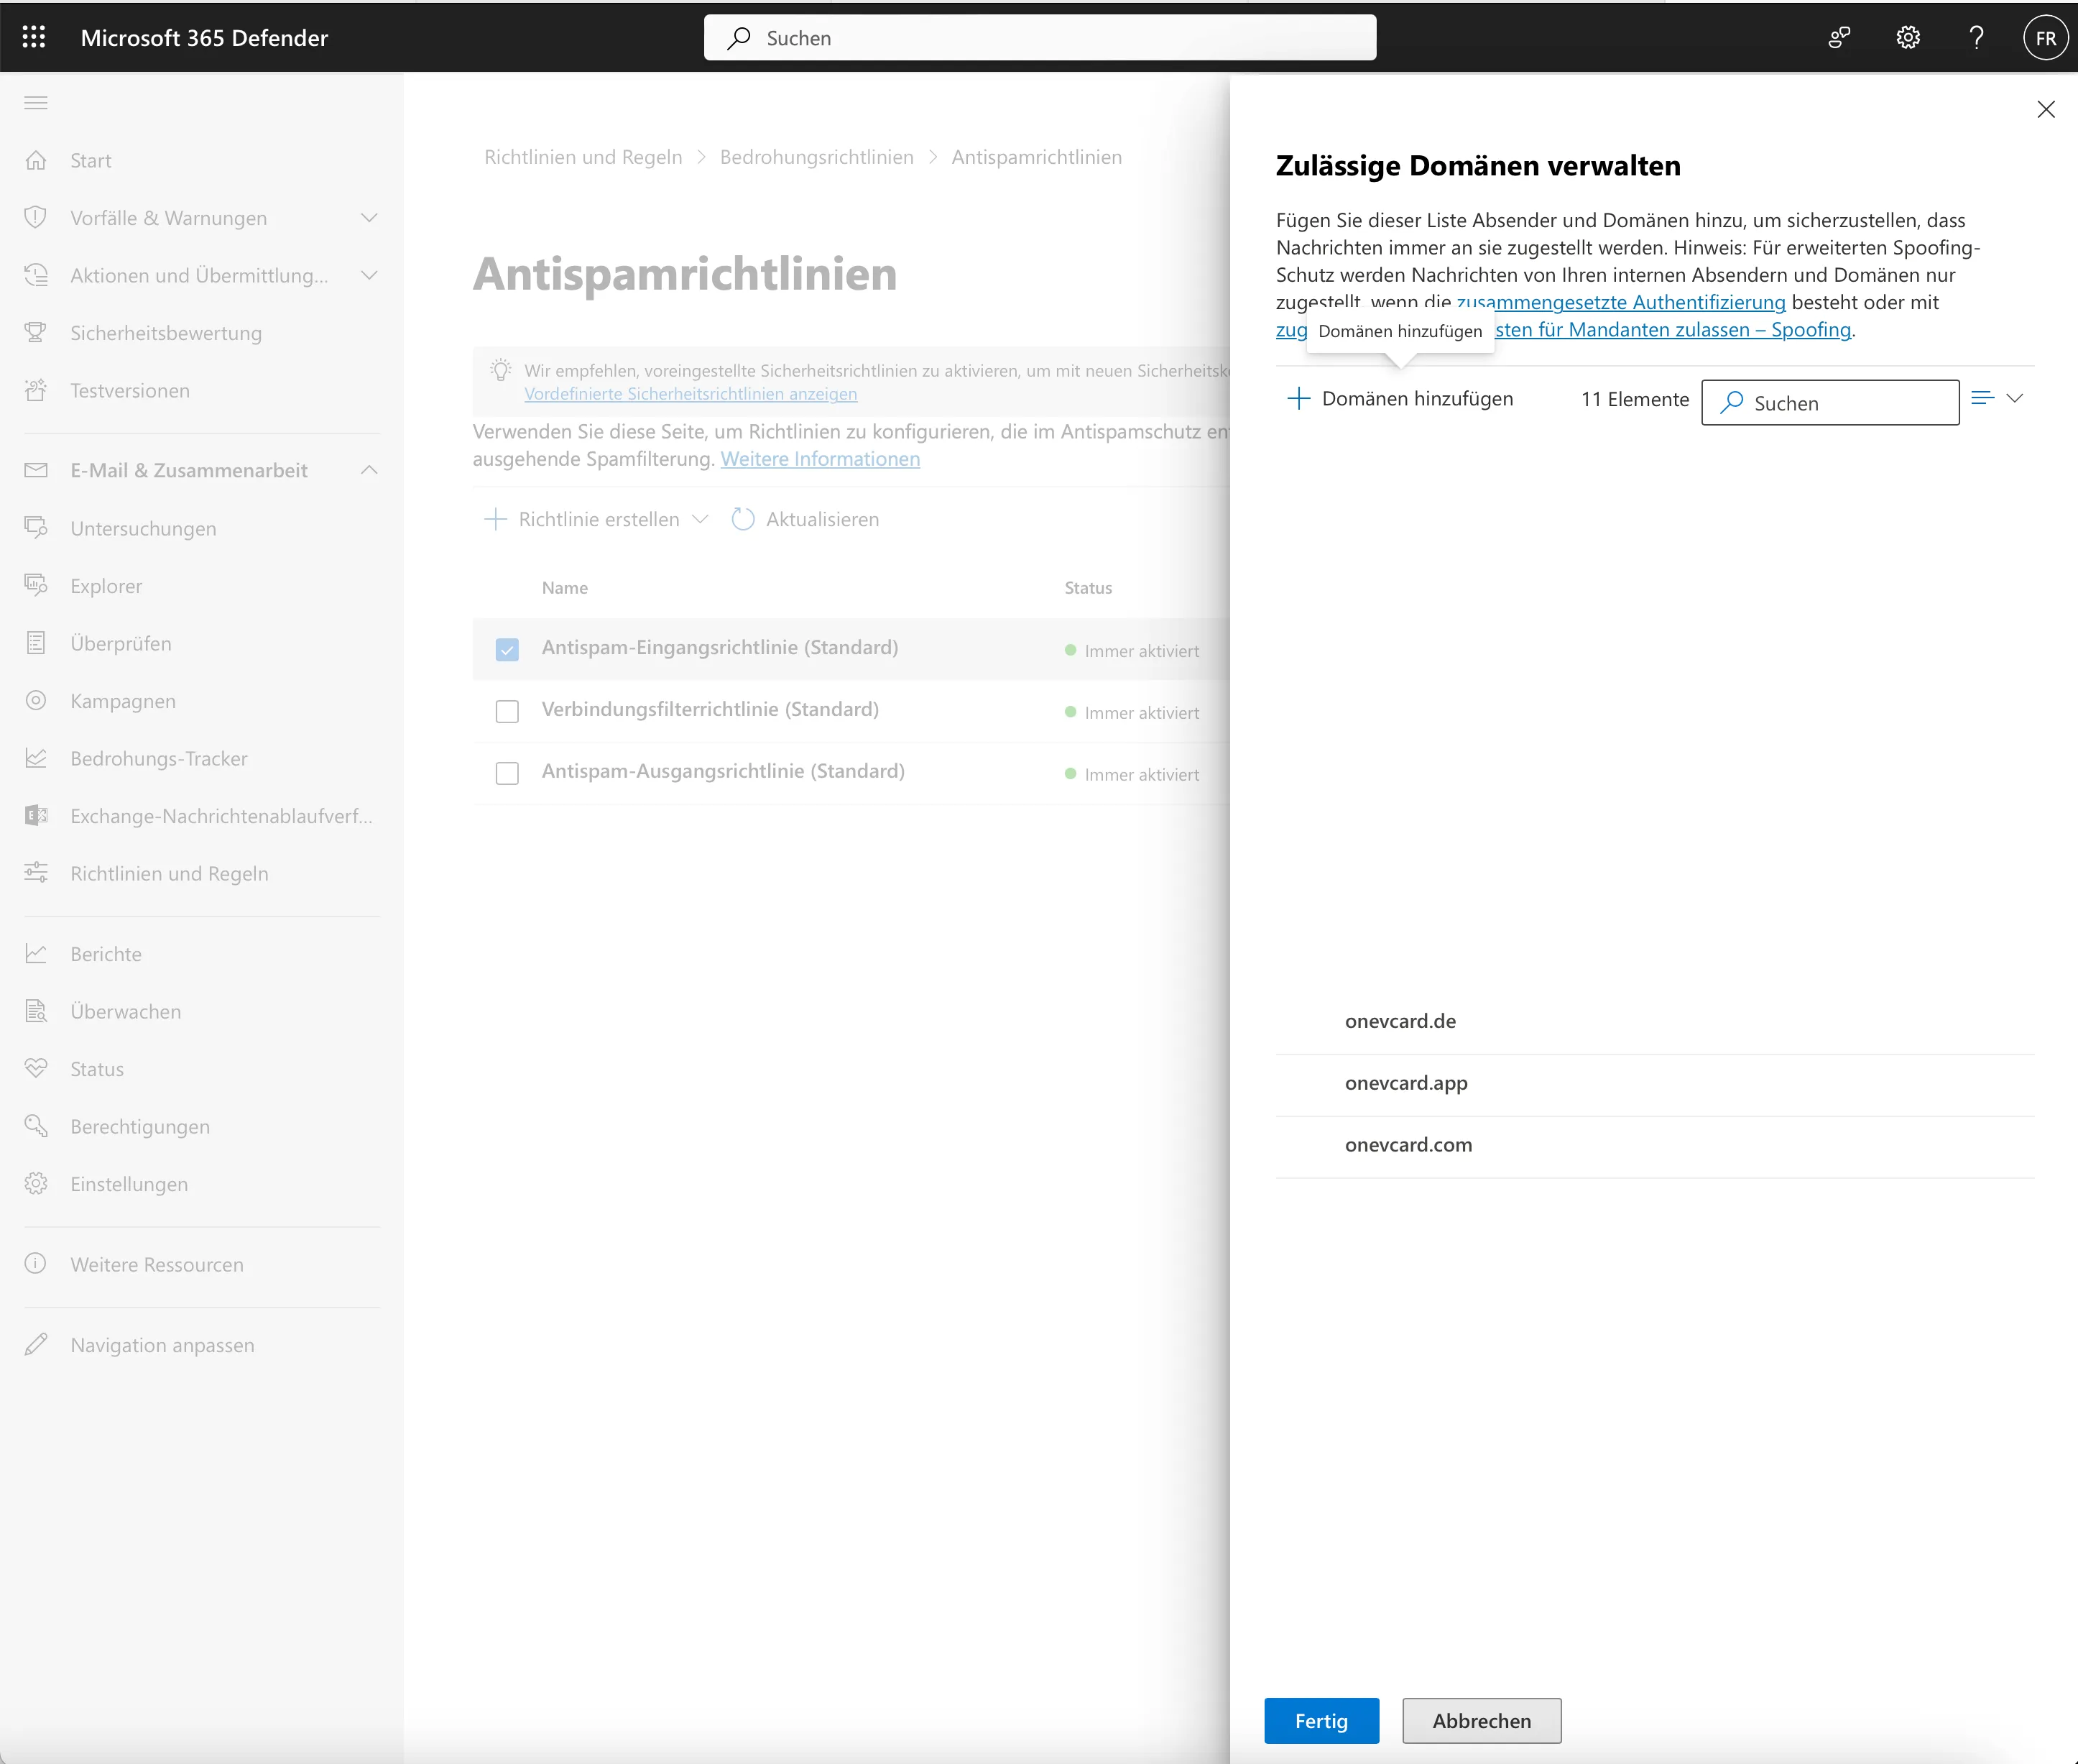
Task: Select the onevcard.com domain row
Action: click(x=1654, y=1146)
